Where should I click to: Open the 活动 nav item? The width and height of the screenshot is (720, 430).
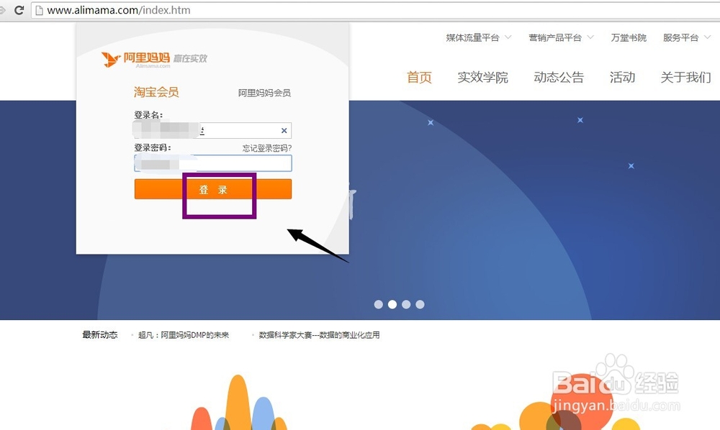pos(622,77)
